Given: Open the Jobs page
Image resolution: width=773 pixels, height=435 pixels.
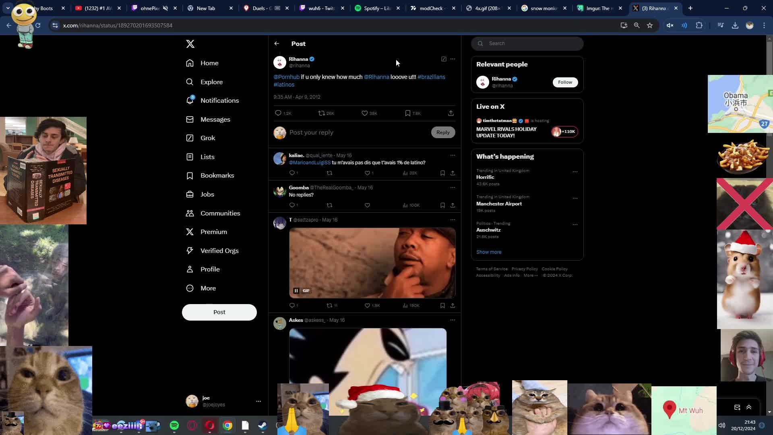Looking at the screenshot, I should click(x=200, y=195).
